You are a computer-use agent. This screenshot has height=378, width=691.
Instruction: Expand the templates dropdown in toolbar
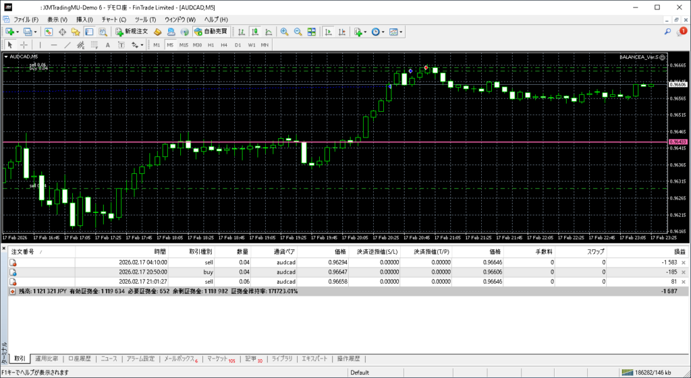[402, 32]
